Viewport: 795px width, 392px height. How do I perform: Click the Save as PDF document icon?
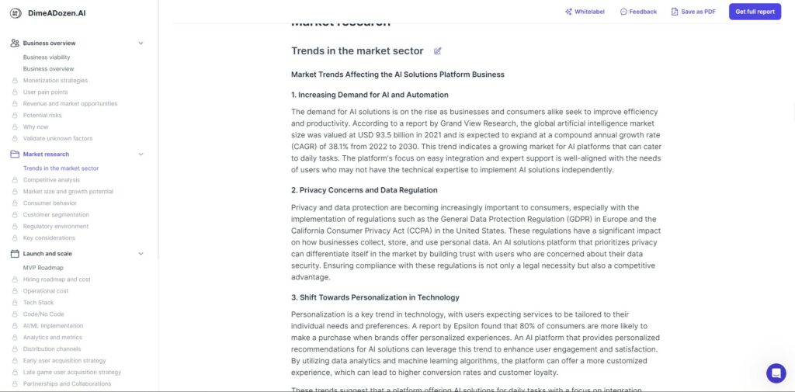[675, 12]
